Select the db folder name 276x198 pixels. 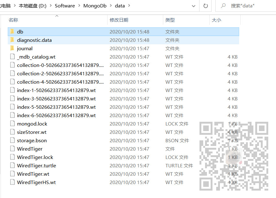click(20, 32)
